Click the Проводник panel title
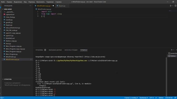This screenshot has height=99, width=177. (x=8, y=6)
